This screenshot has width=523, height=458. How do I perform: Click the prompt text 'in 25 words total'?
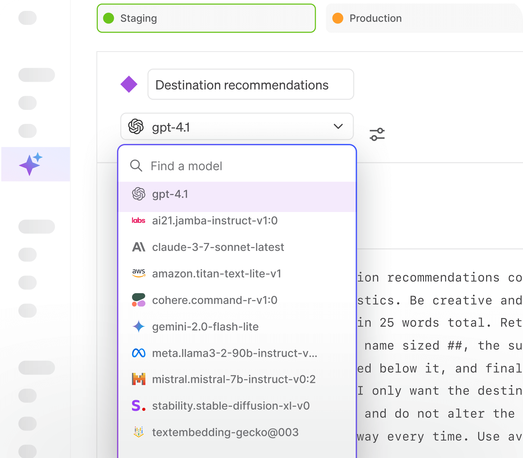[424, 323]
